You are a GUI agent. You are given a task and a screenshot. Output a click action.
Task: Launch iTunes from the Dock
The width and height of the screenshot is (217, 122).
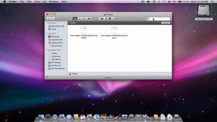click(x=97, y=117)
